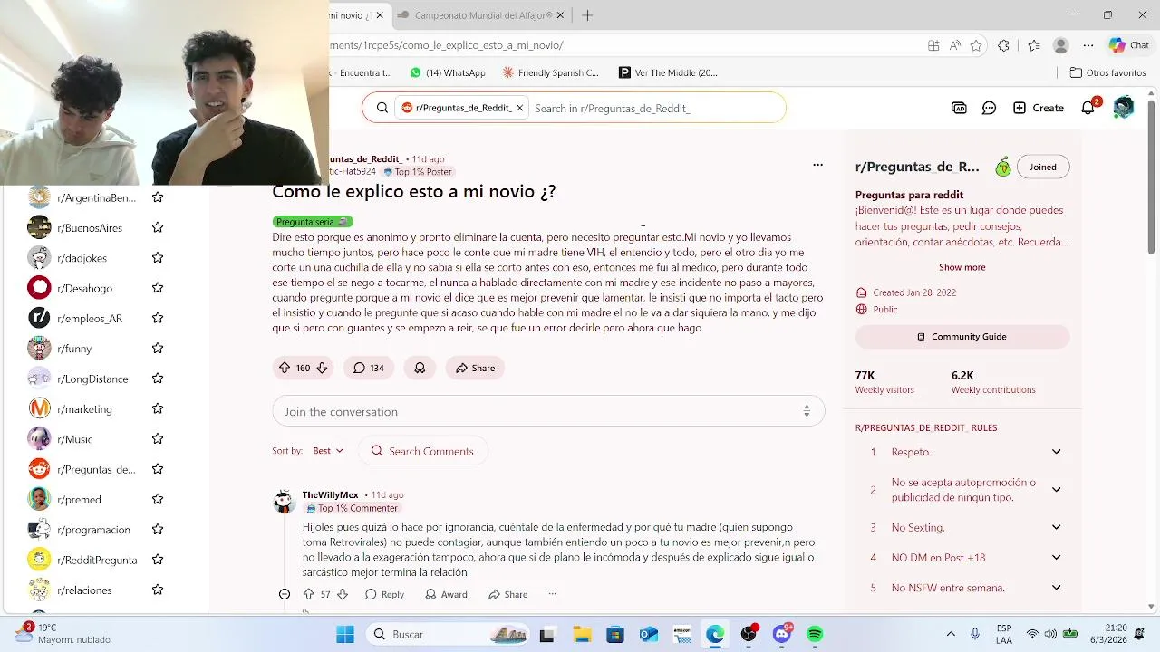The height and width of the screenshot is (652, 1160).
Task: Remove the r/Preguntas_de_Reddit_ search chip
Action: tap(520, 108)
